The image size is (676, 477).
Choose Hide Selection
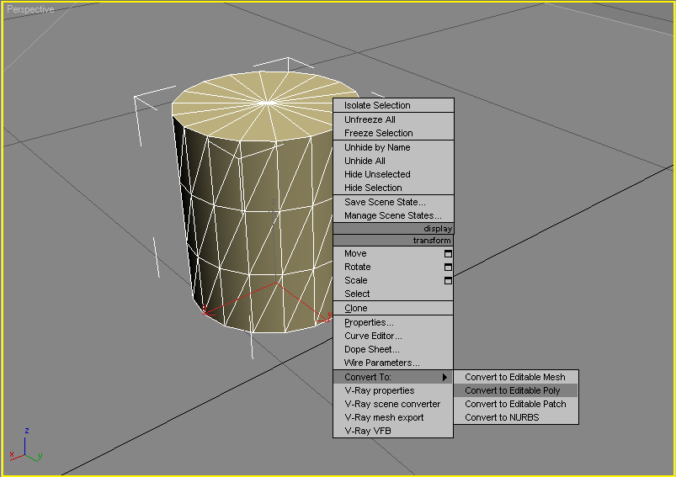pyautogui.click(x=394, y=188)
